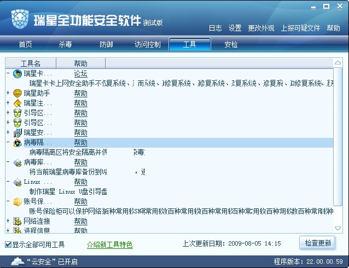
Task: Collapse the Linux row
Action: 8,182
